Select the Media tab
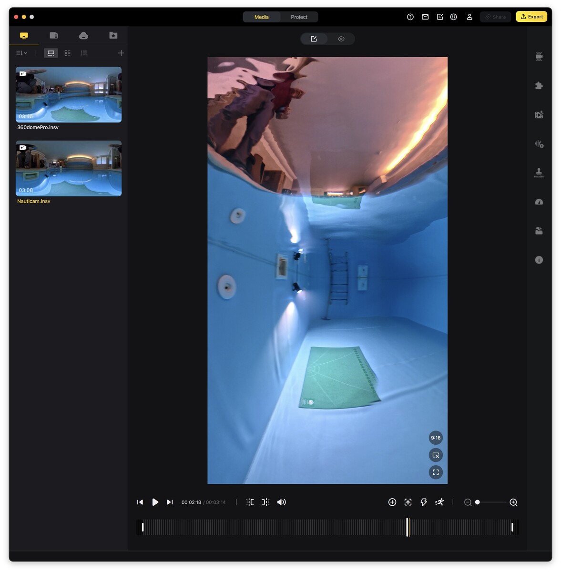 261,17
